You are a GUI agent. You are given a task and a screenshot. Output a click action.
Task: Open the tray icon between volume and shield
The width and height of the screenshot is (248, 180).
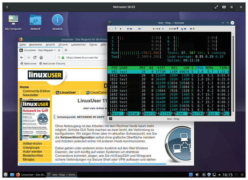(x=204, y=175)
